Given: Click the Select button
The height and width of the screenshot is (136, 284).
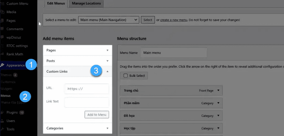Looking at the screenshot, I should pyautogui.click(x=148, y=20).
